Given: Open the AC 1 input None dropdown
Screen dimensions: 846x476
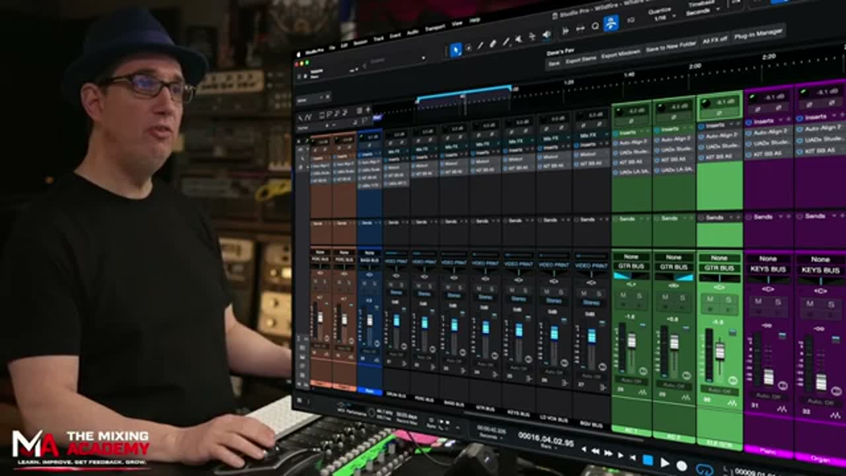Looking at the screenshot, I should click(631, 257).
